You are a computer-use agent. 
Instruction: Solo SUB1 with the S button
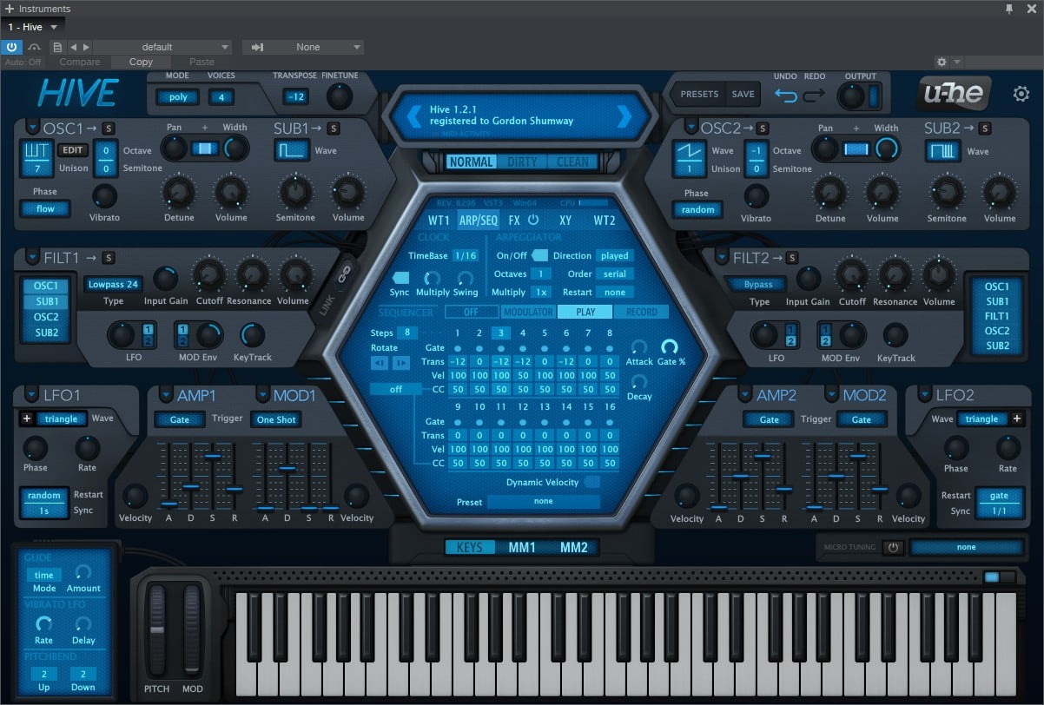[x=334, y=128]
